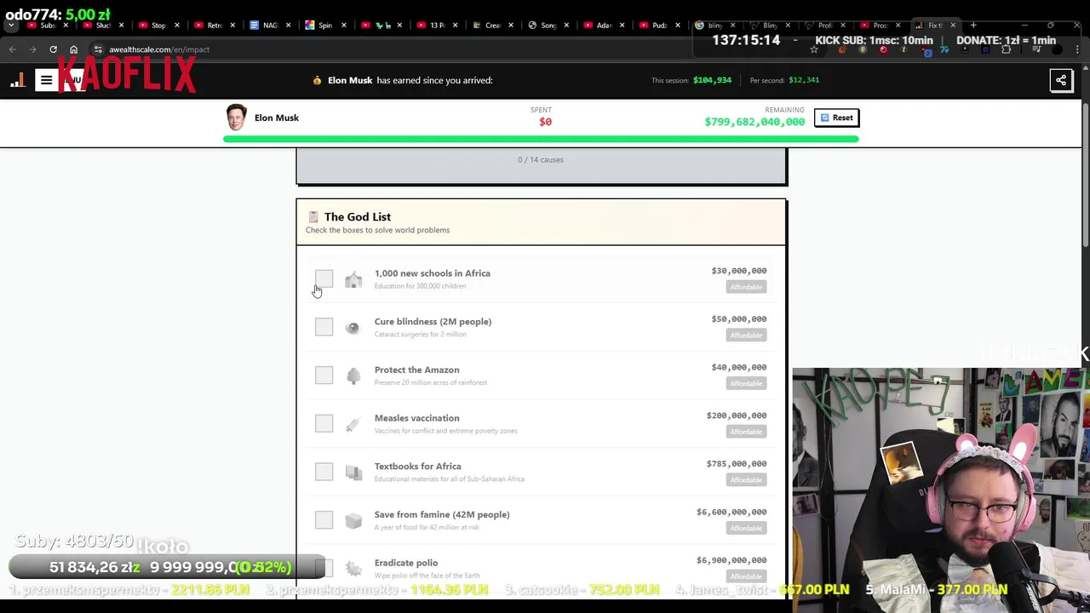Click the green remaining-money progress bar
The width and height of the screenshot is (1090, 613).
541,139
